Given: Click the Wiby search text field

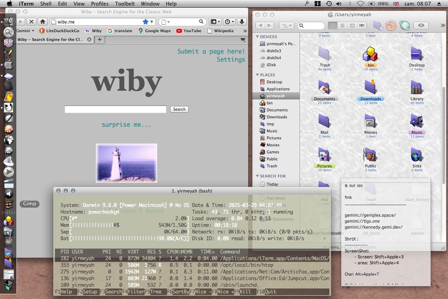Looking at the screenshot, I should pos(115,109).
